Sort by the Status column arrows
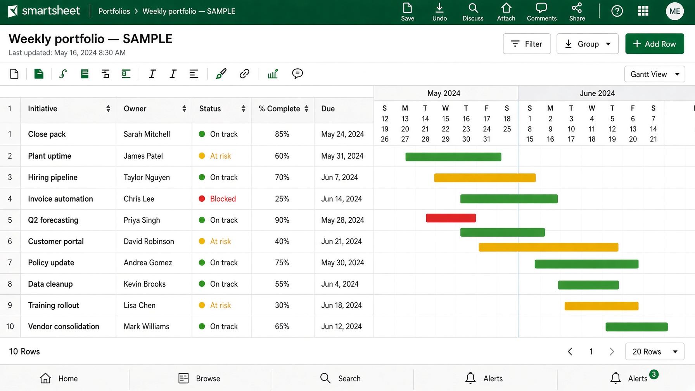Screen dimensions: 695x391 click(x=244, y=109)
